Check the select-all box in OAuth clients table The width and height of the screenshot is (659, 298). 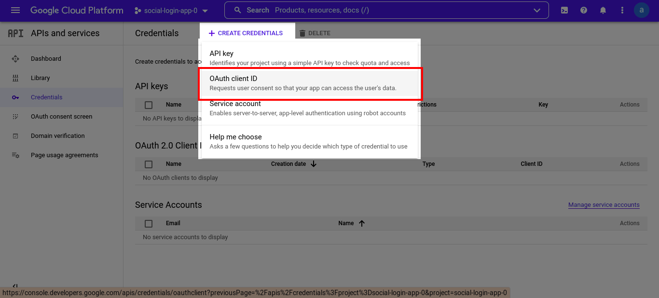(149, 164)
